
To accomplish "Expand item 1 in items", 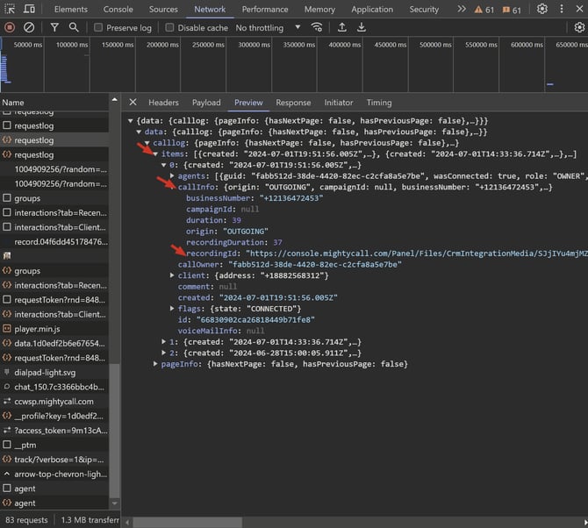I will 164,342.
